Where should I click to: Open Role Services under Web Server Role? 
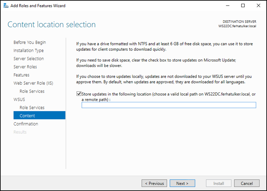(32, 91)
